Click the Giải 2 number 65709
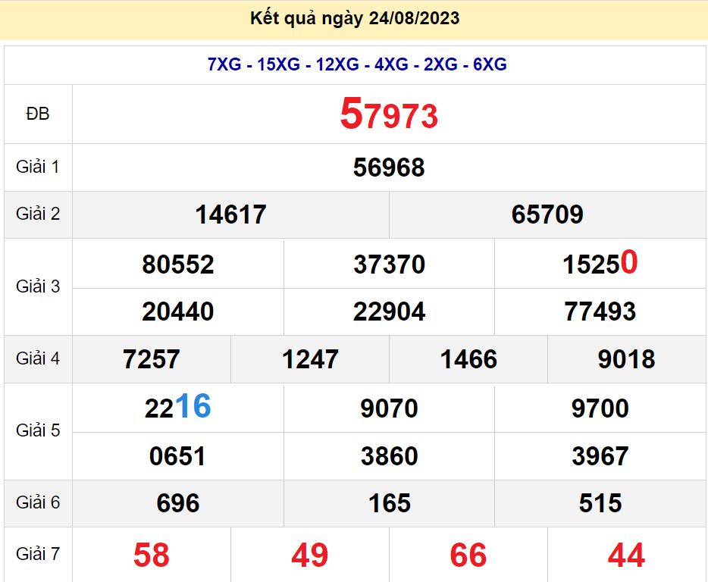This screenshot has height=582, width=708. tap(548, 214)
